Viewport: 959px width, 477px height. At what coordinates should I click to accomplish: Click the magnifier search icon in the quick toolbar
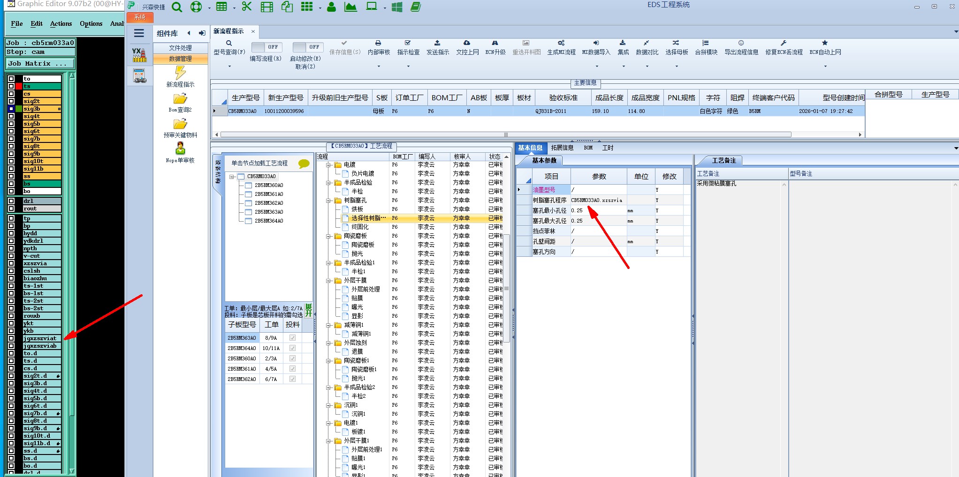177,7
